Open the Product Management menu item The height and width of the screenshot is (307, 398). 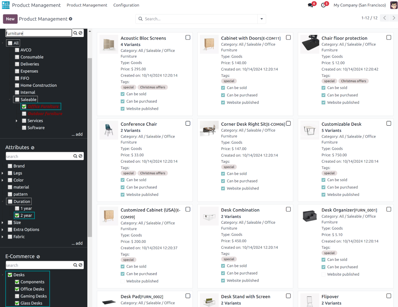[87, 5]
